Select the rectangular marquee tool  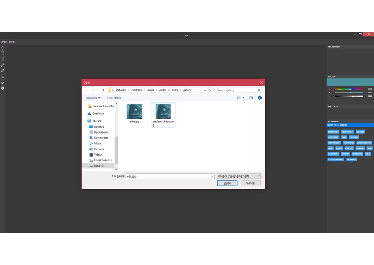pyautogui.click(x=2, y=54)
